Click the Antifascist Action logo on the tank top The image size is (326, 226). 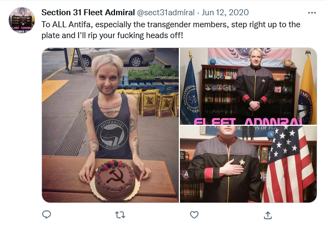(x=112, y=135)
